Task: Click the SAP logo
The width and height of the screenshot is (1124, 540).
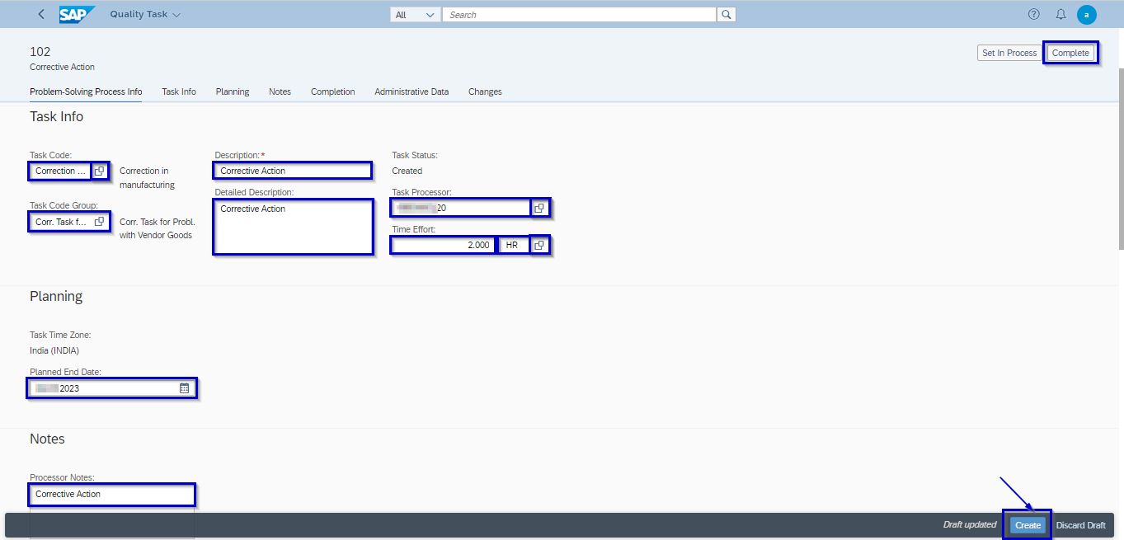Action: (x=76, y=14)
